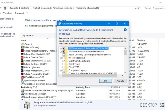The width and height of the screenshot is (165, 110).
Task: Click the Audacity 2.1.2 headphones icon
Action: click(x=22, y=87)
